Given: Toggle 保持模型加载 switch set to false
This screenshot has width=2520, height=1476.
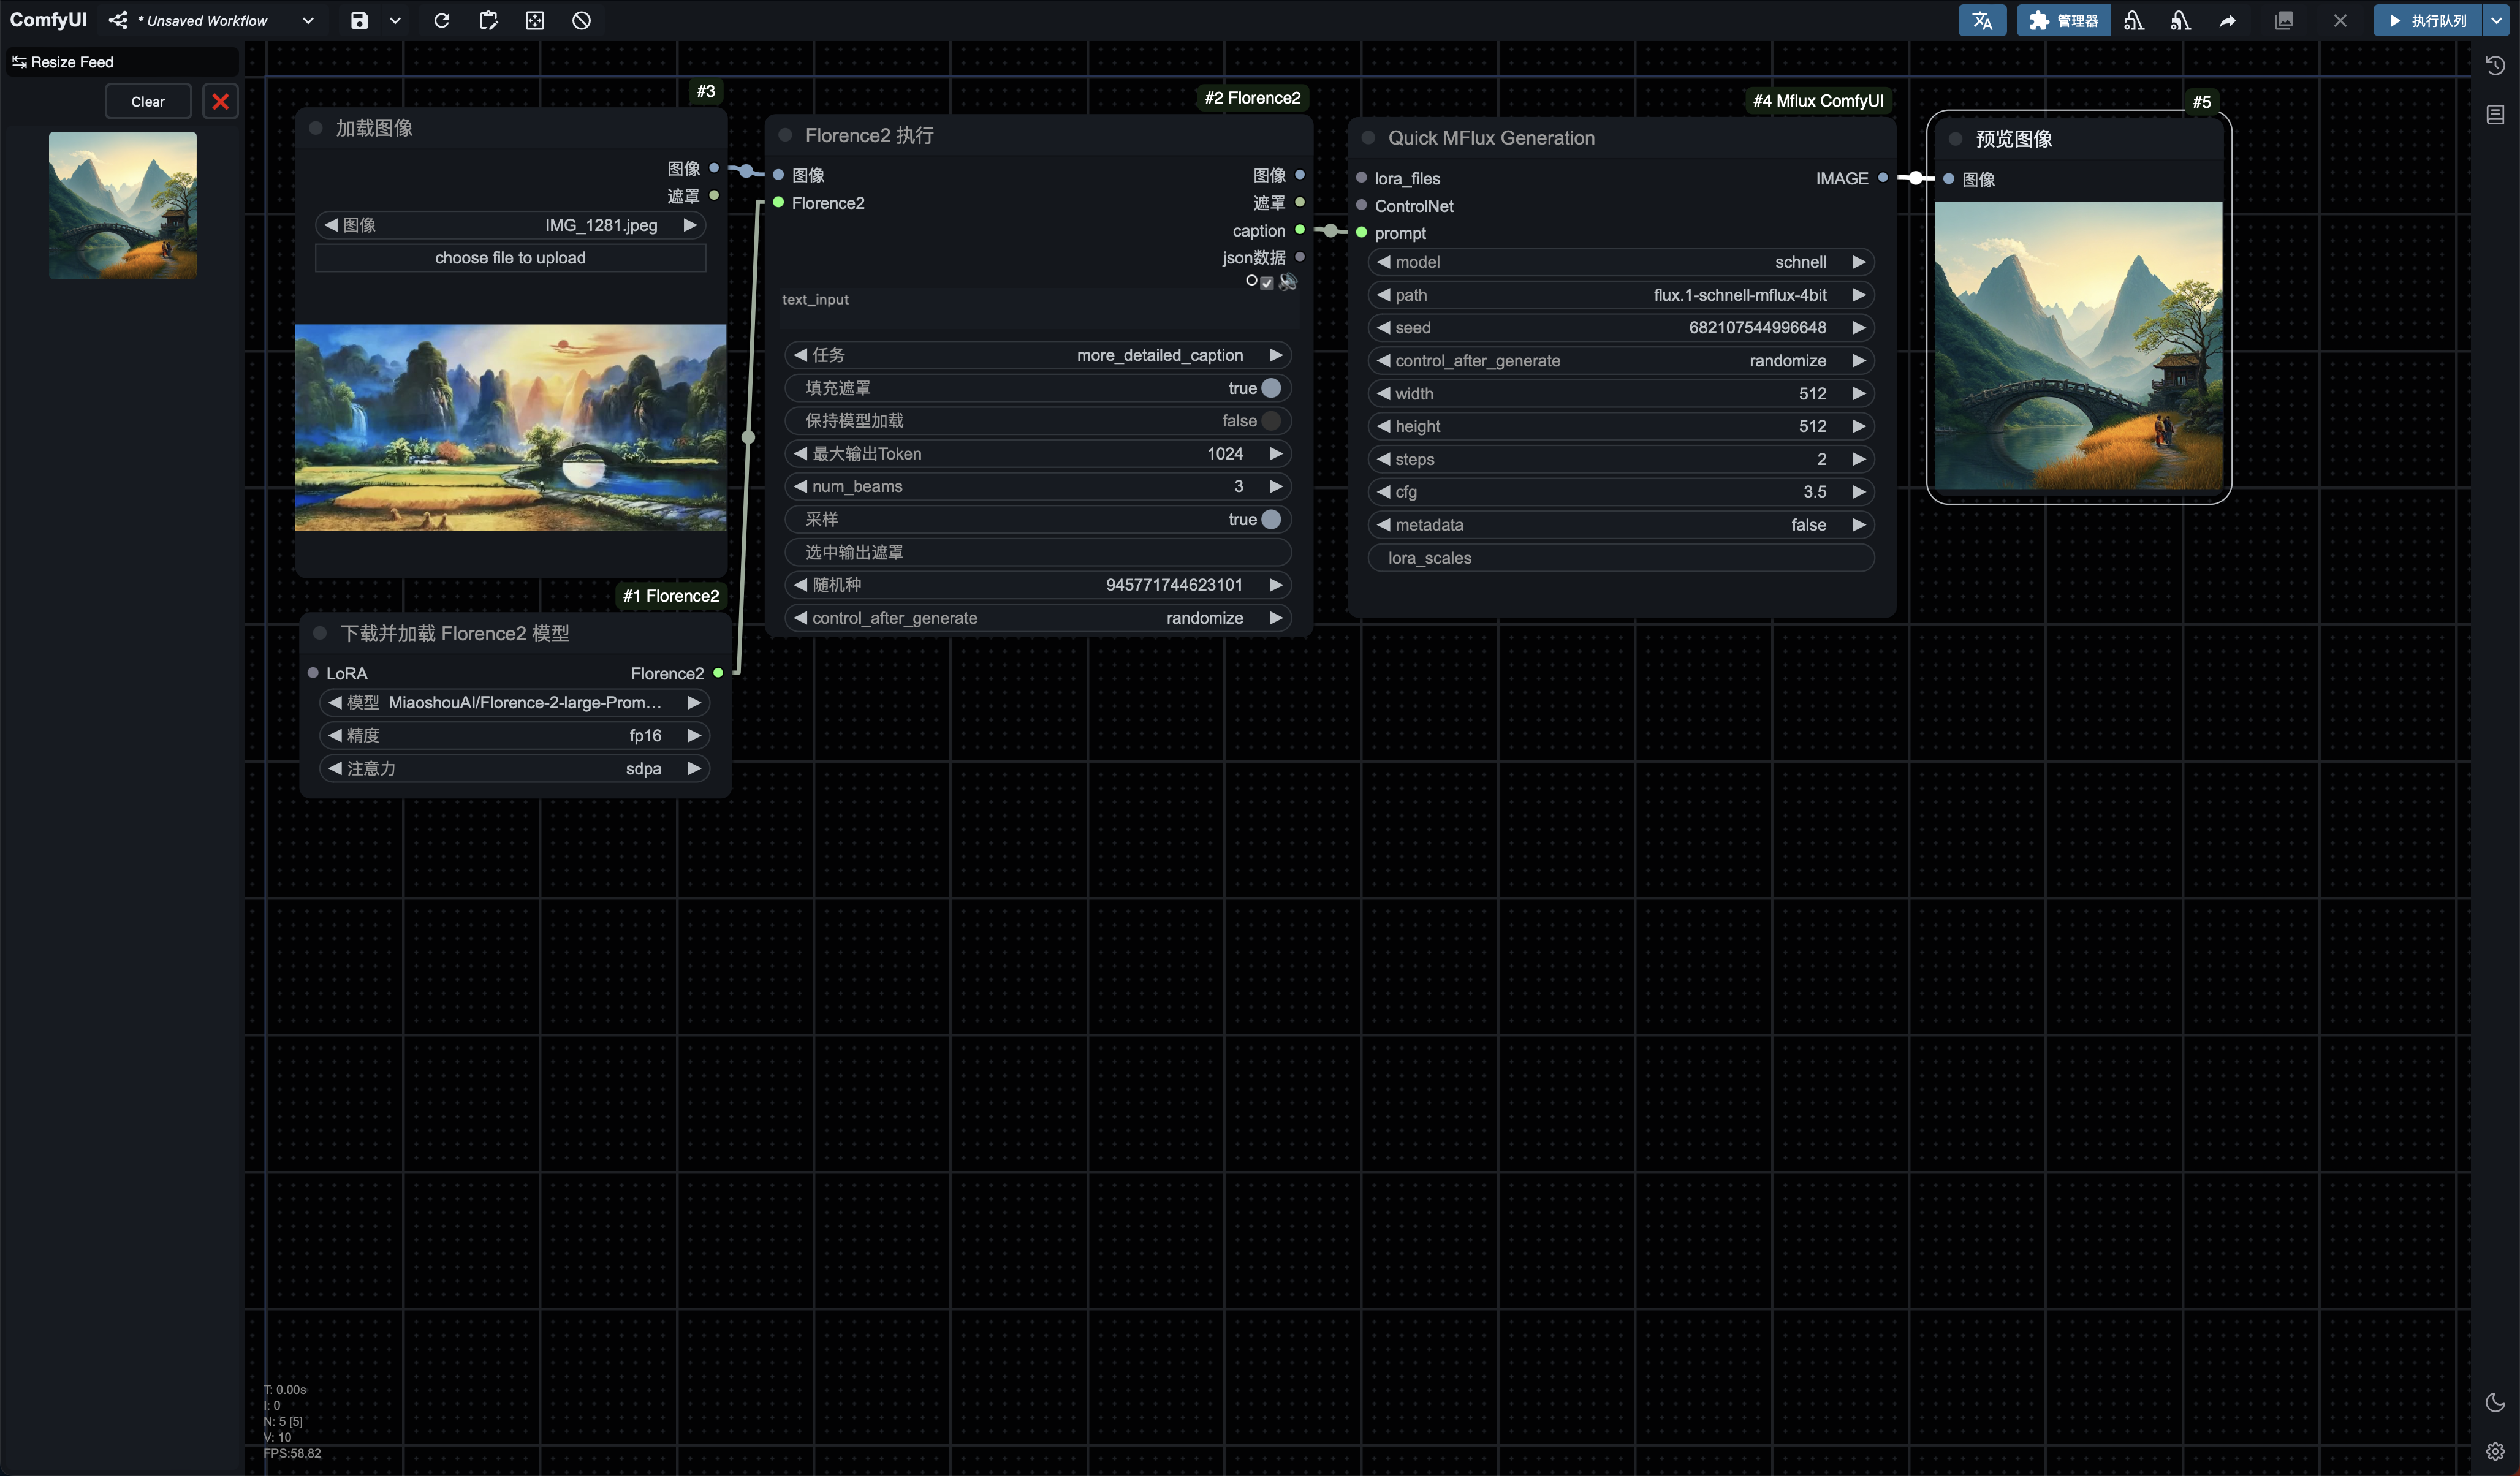Looking at the screenshot, I should [x=1270, y=421].
